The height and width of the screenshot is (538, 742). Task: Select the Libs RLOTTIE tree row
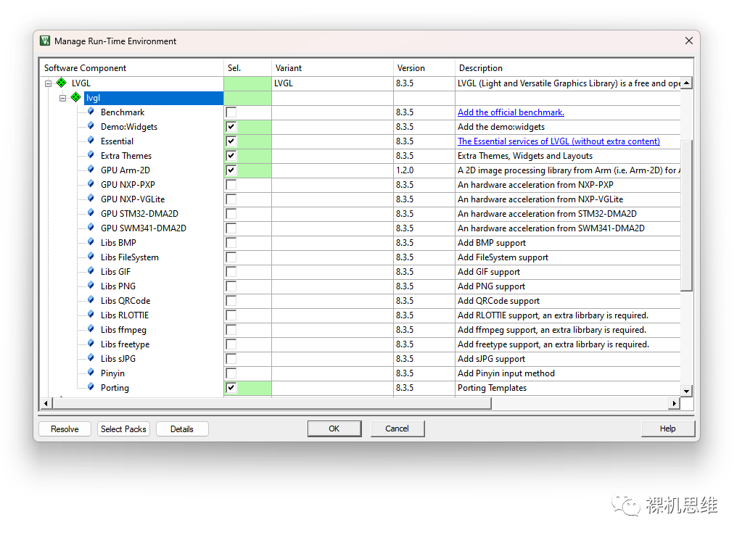point(125,315)
